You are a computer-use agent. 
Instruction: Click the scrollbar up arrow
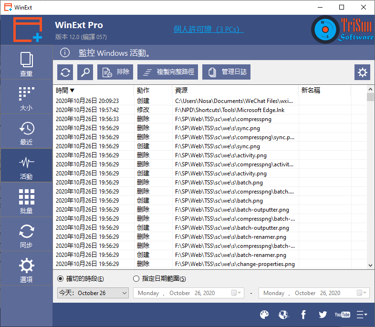[x=370, y=89]
